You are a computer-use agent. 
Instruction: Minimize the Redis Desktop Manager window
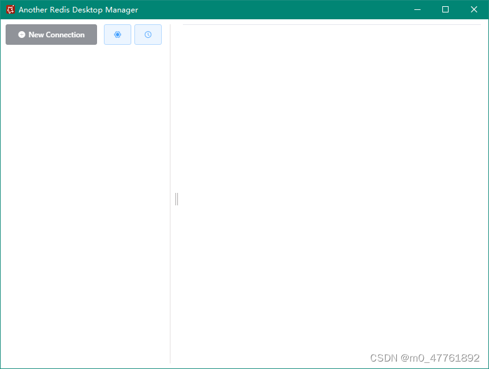pyautogui.click(x=417, y=10)
